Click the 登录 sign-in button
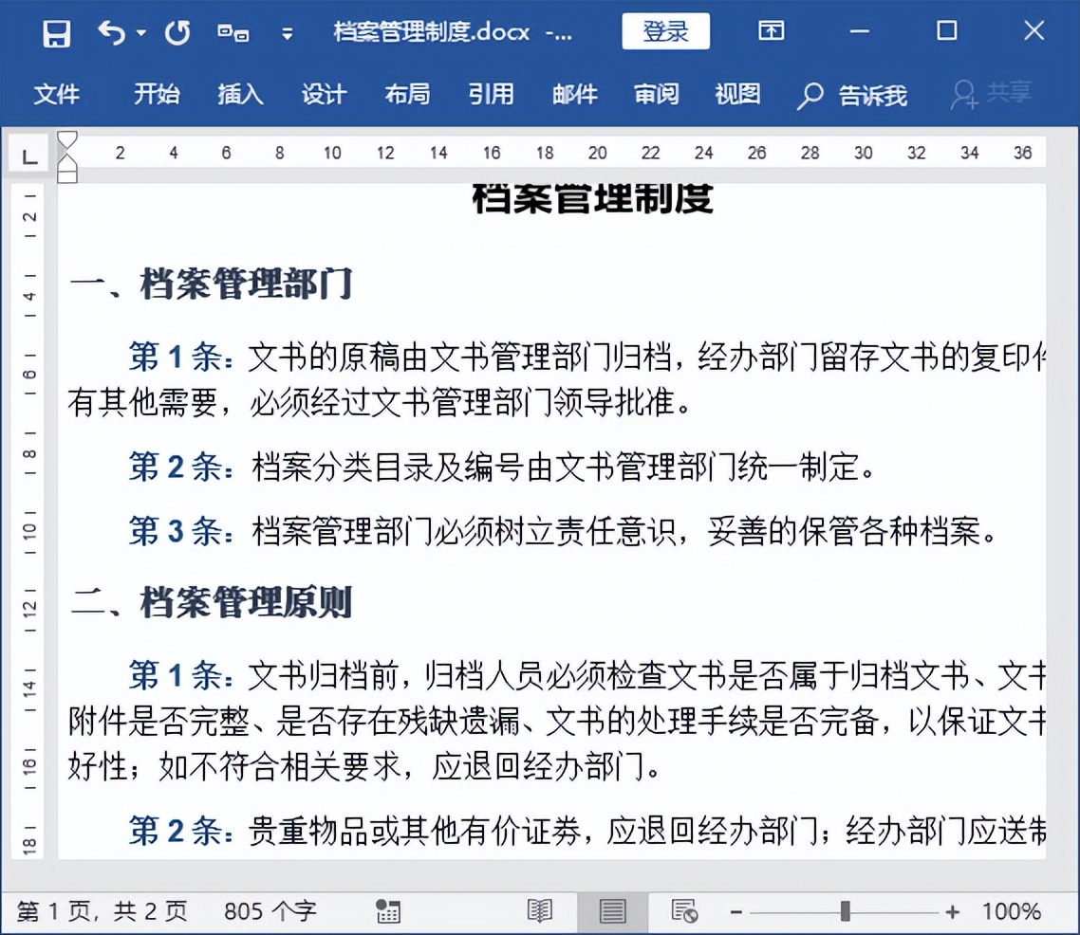The height and width of the screenshot is (935, 1080). pyautogui.click(x=665, y=30)
